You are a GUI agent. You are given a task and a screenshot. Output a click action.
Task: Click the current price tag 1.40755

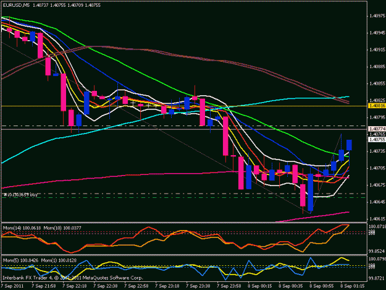pyautogui.click(x=377, y=140)
